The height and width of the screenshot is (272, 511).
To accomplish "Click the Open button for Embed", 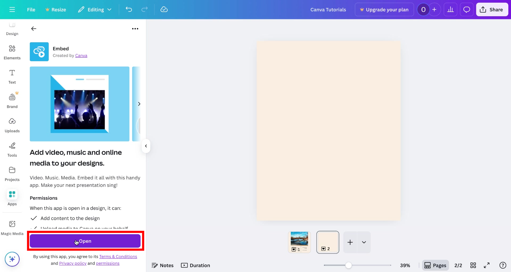I will pyautogui.click(x=85, y=241).
